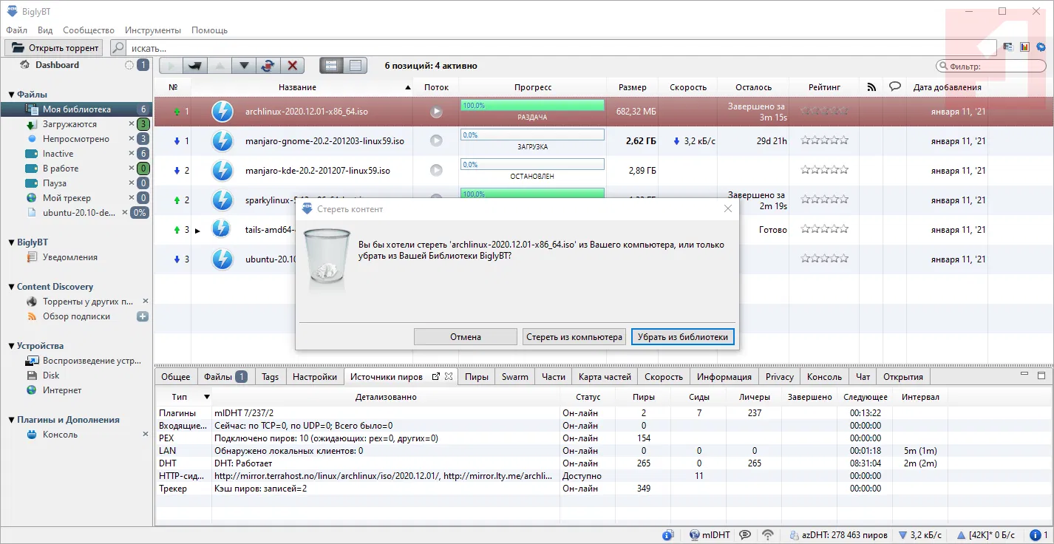1054x544 pixels.
Task: Collapse the Content Discovery section
Action: (x=12, y=287)
